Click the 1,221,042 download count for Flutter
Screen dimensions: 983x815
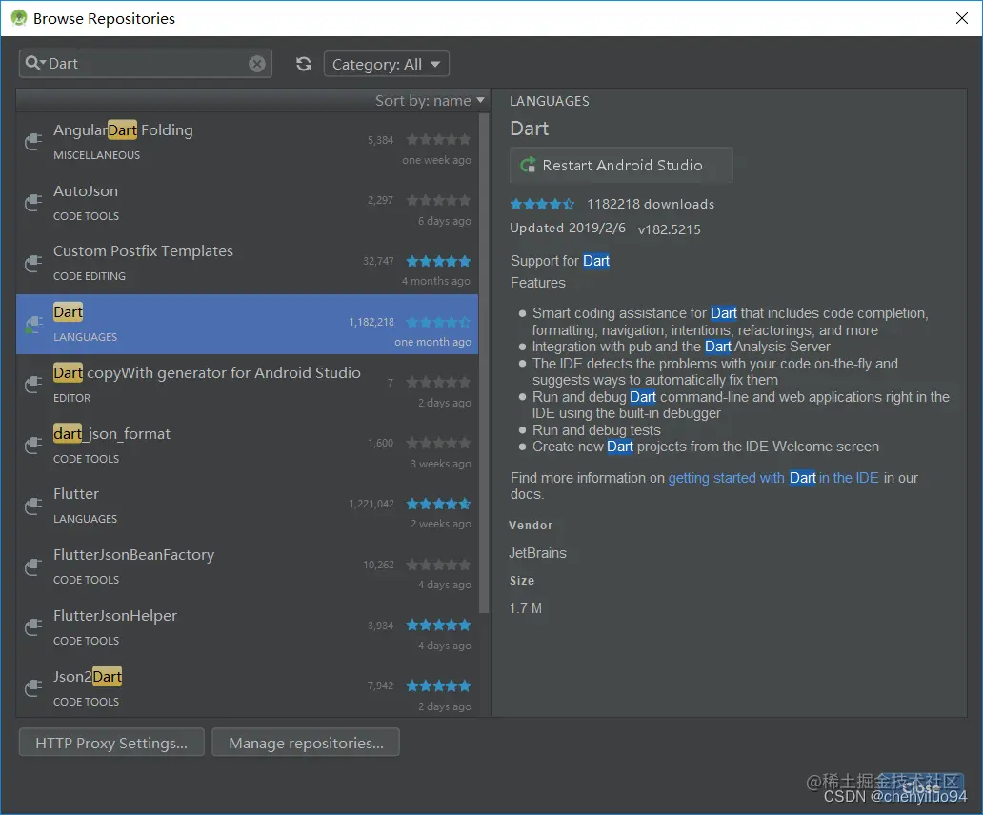tap(371, 504)
